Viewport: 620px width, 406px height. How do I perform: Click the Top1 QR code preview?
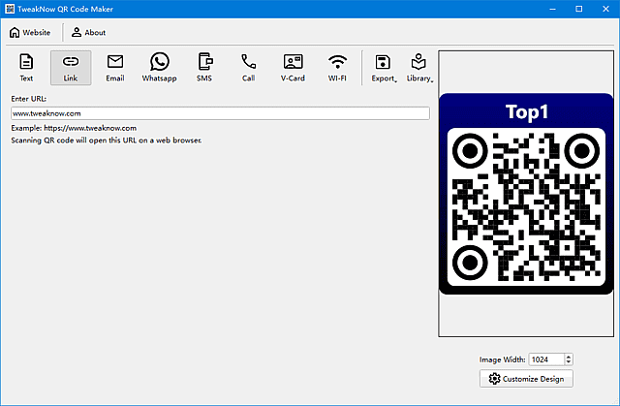(526, 194)
